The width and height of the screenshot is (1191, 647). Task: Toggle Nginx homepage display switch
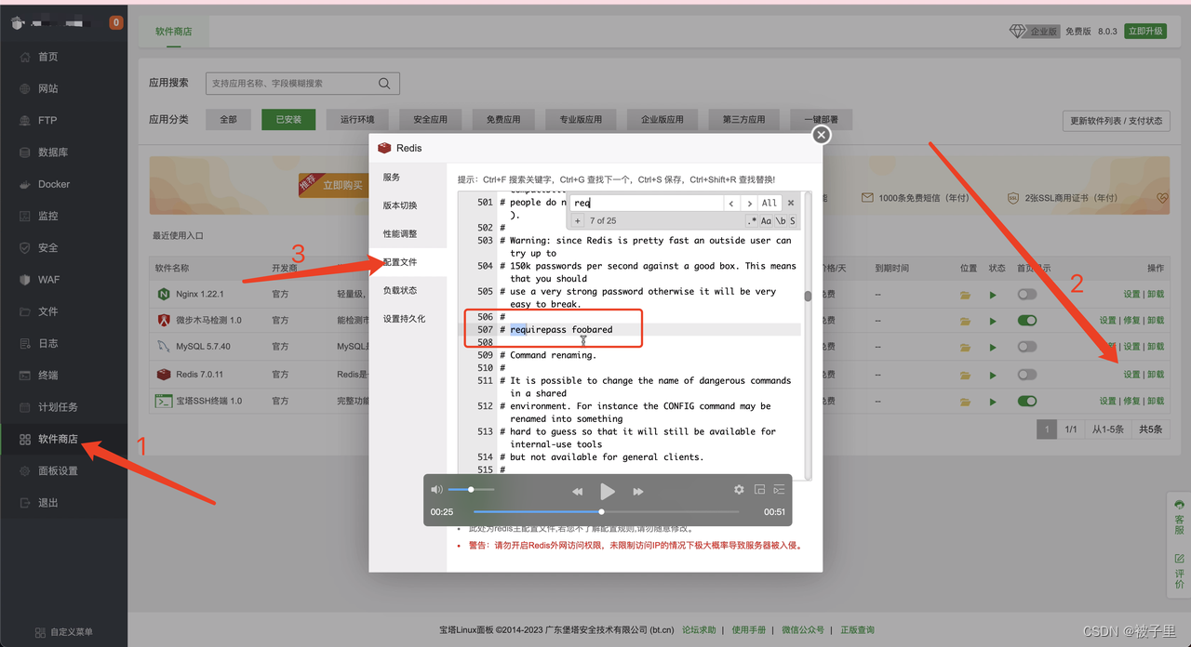point(1027,294)
